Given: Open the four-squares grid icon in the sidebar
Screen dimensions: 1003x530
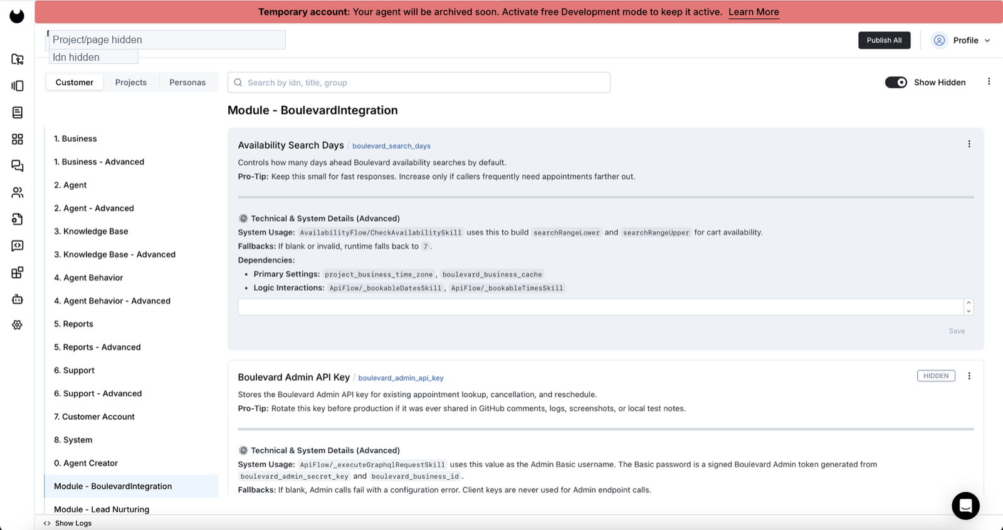Looking at the screenshot, I should [18, 139].
